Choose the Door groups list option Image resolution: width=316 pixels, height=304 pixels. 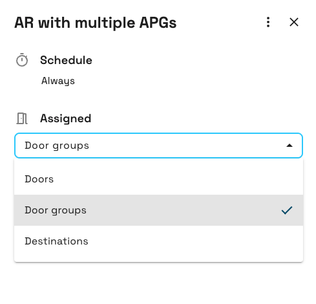pyautogui.click(x=158, y=210)
